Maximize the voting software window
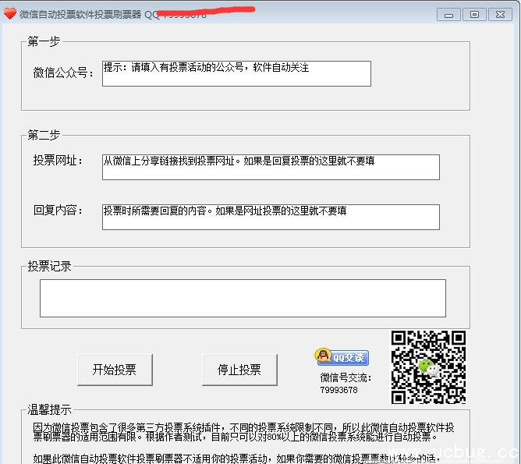This screenshot has width=521, height=464. tap(474, 15)
